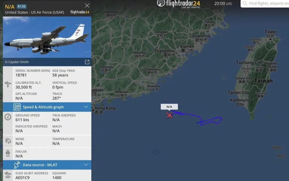Expand the Speed & Altitude graph chevron
289x181 pixels.
click(x=86, y=107)
